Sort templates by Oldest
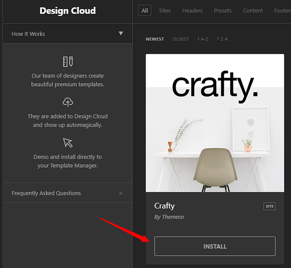The height and width of the screenshot is (268, 291). pyautogui.click(x=180, y=39)
